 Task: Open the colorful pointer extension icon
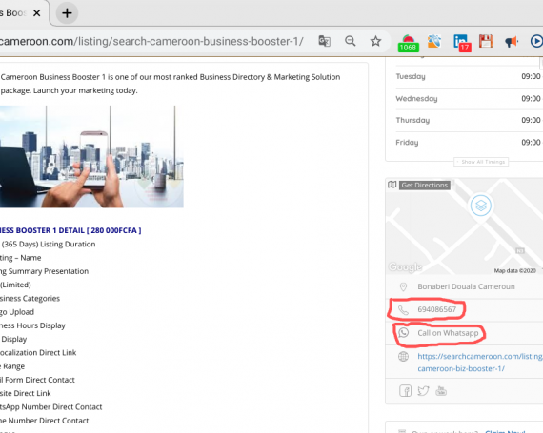[x=434, y=41]
